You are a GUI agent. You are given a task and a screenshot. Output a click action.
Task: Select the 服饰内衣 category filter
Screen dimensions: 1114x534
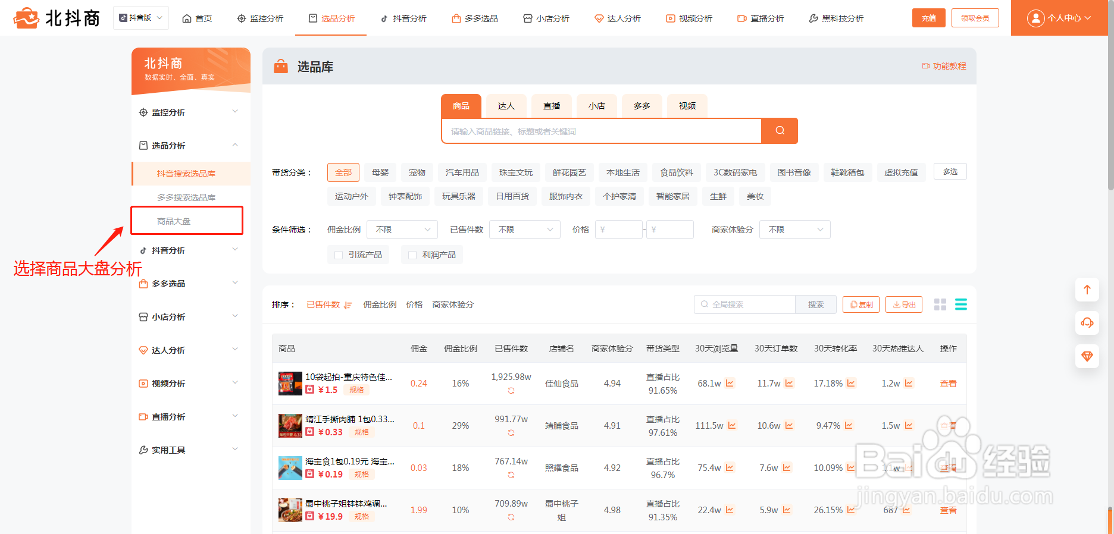click(x=566, y=196)
